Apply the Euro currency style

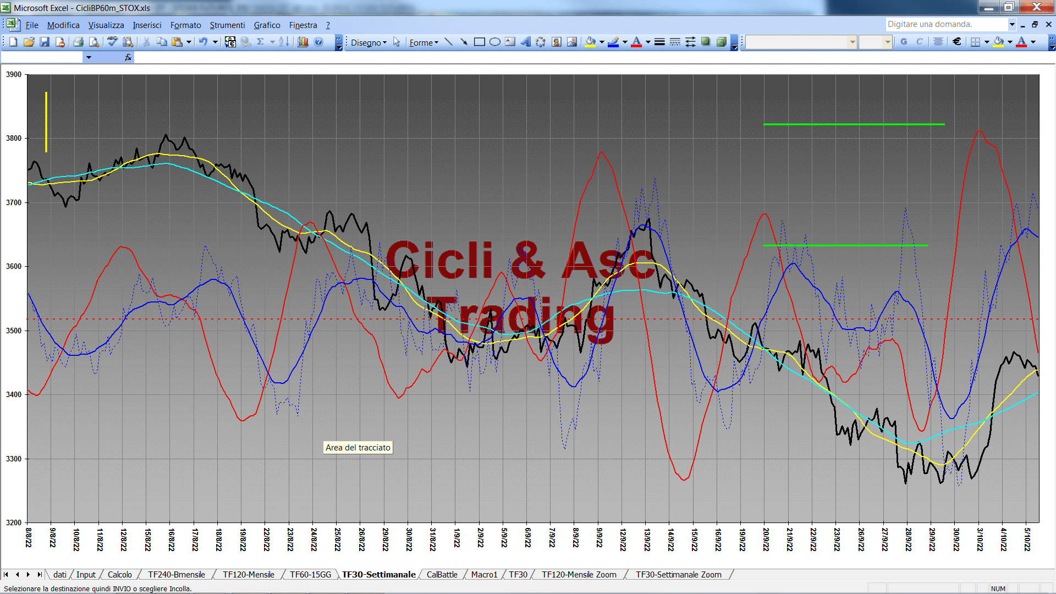click(x=957, y=42)
